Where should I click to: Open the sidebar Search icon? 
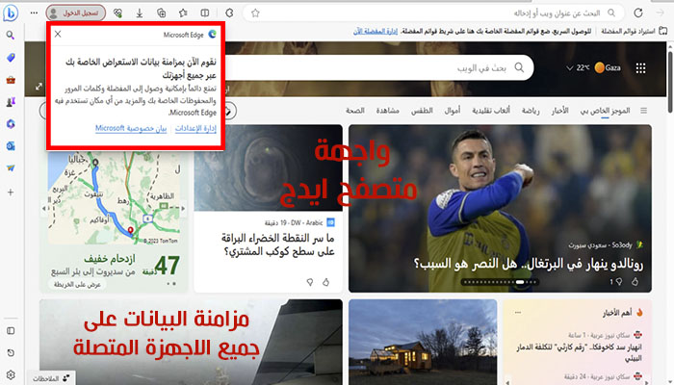(11, 35)
